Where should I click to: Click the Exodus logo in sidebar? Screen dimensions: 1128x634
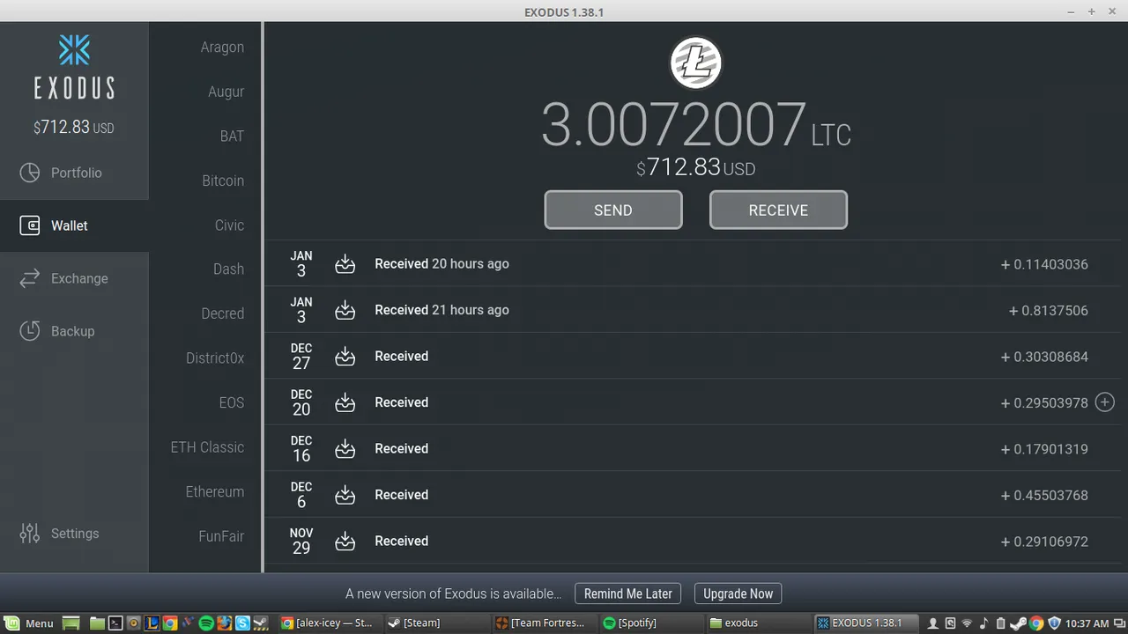point(74,66)
